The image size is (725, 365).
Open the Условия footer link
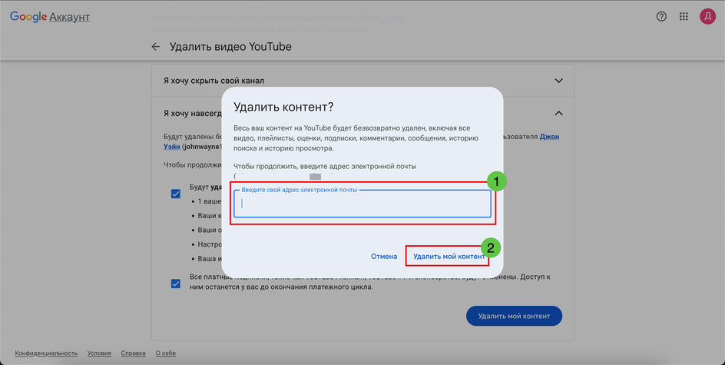[x=99, y=353]
